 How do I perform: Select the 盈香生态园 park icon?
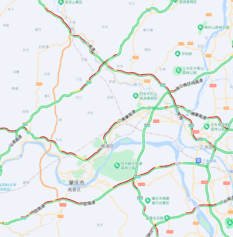tap(167, 218)
